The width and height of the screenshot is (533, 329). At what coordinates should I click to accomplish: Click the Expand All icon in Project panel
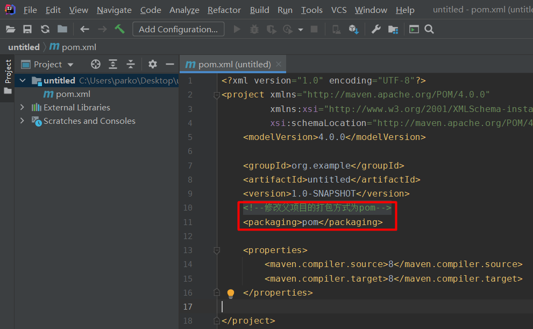[x=113, y=64]
